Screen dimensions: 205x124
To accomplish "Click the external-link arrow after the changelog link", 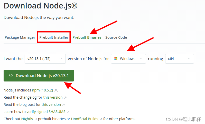I will pyautogui.click(x=65, y=98).
